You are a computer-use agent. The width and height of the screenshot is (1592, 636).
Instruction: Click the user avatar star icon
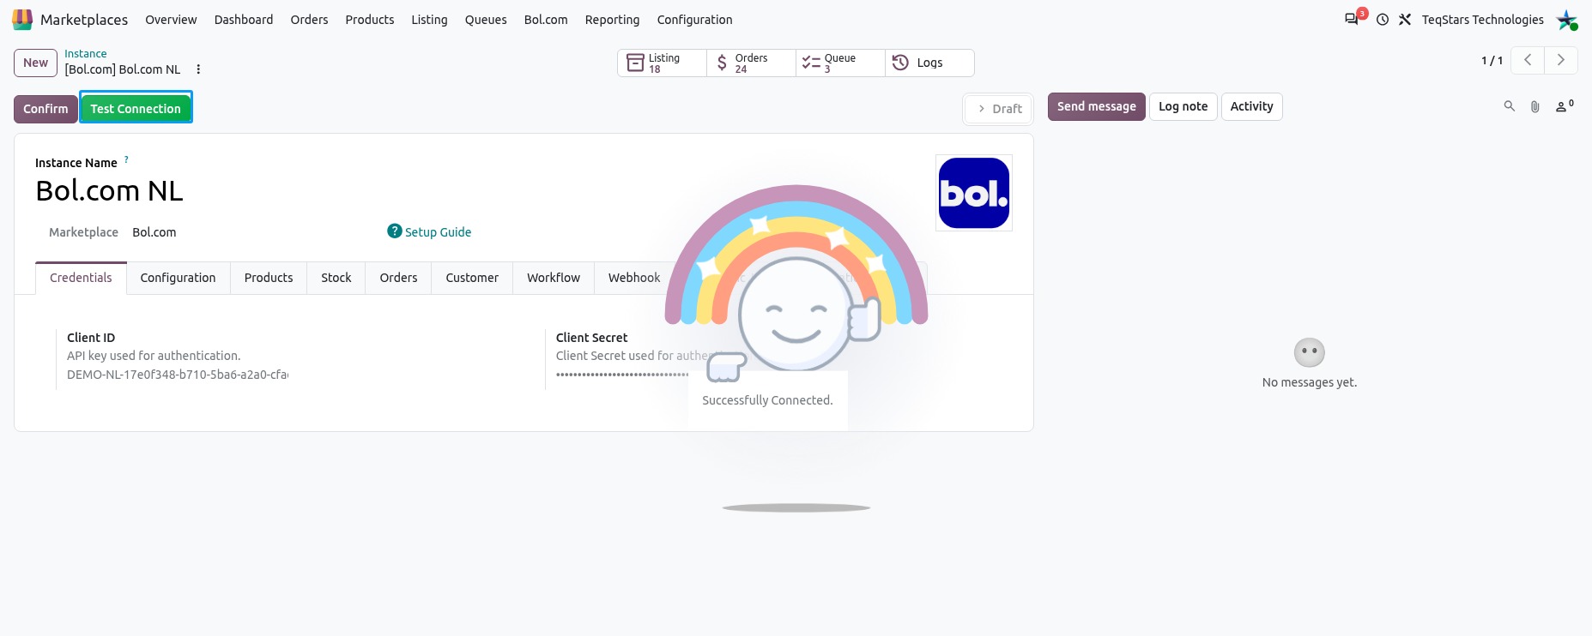tap(1567, 20)
